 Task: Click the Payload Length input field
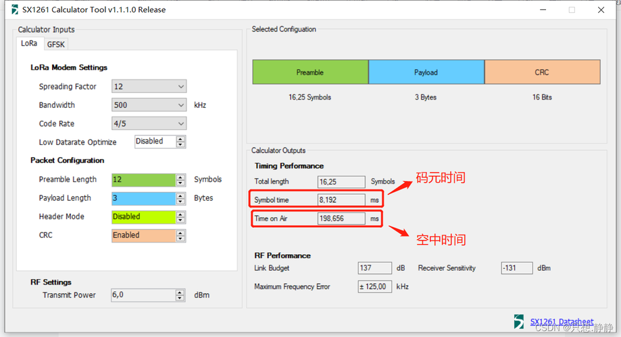coord(144,198)
